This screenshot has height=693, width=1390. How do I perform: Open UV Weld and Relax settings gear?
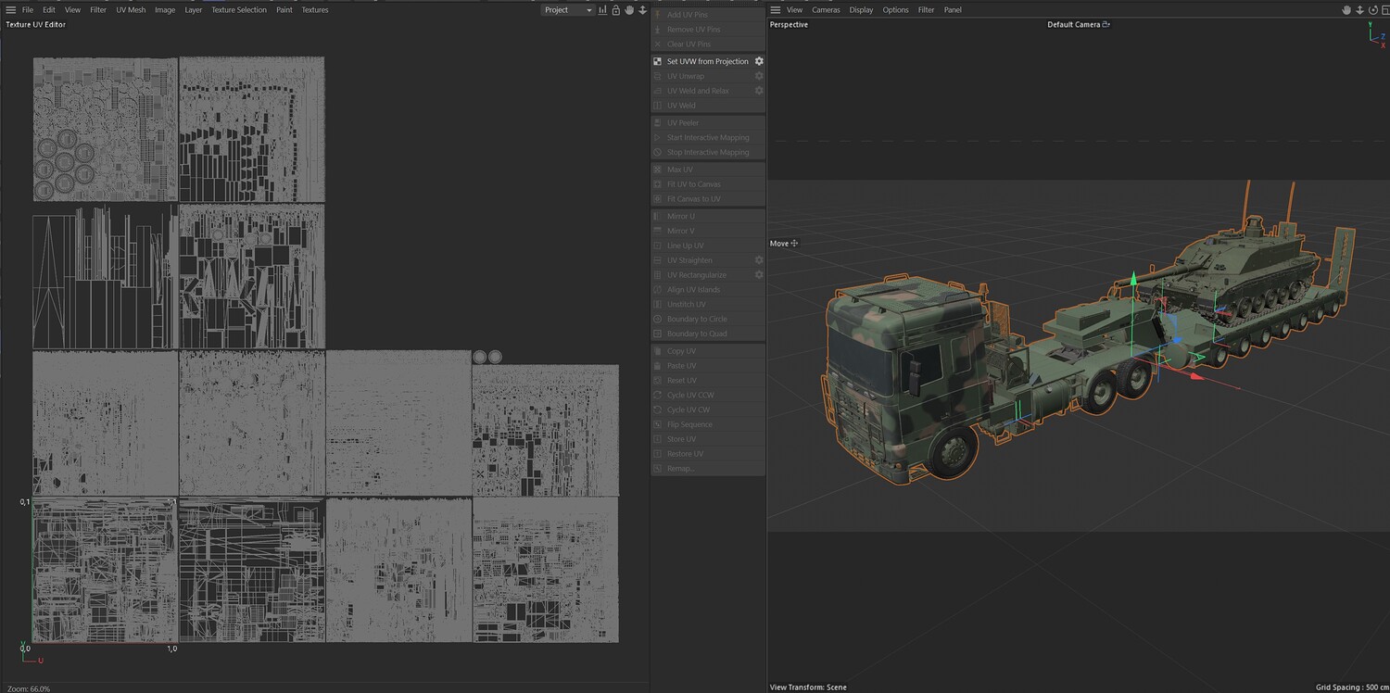759,91
